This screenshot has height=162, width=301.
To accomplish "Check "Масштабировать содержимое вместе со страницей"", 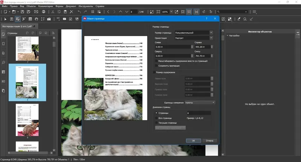I will point(157,61).
